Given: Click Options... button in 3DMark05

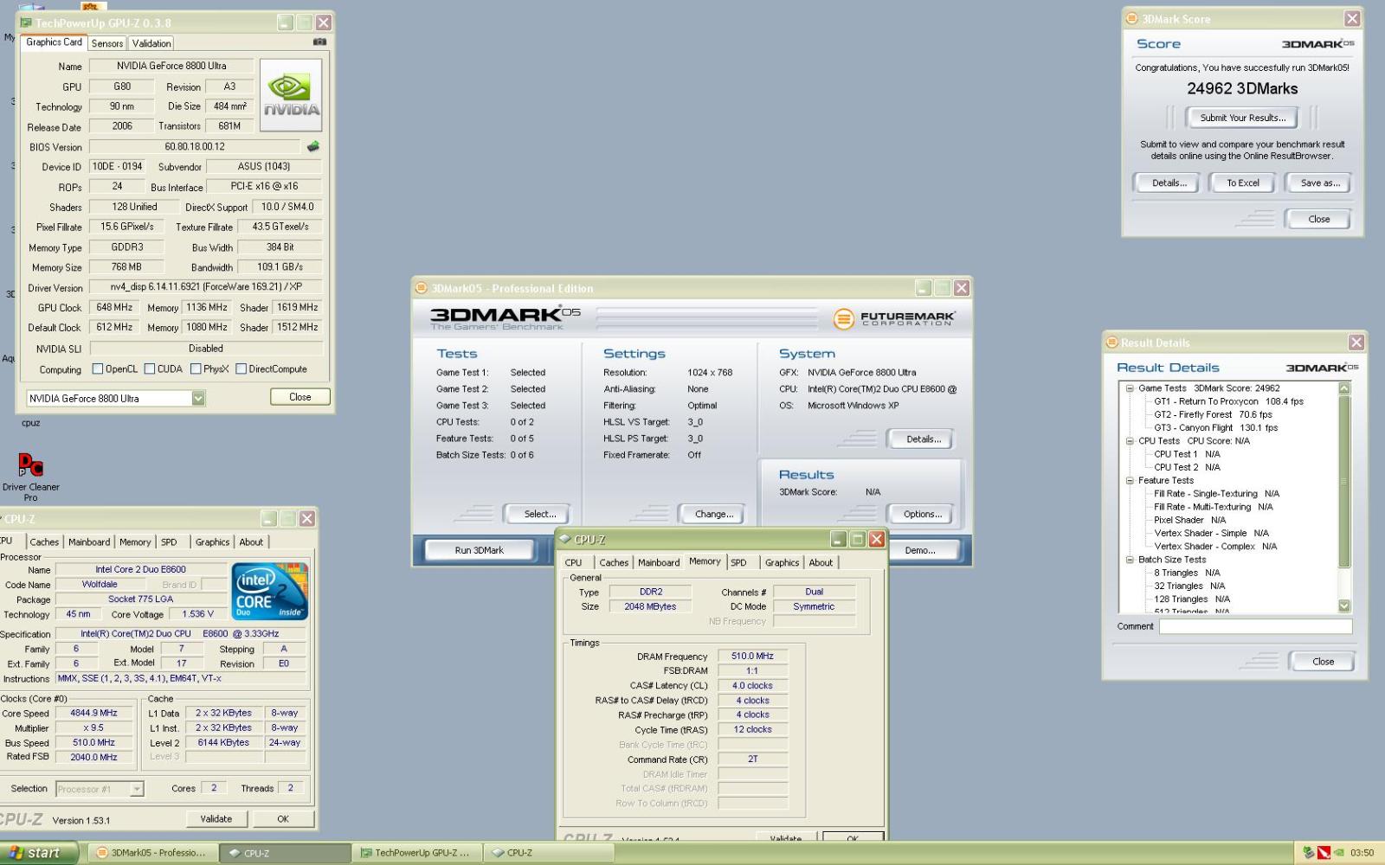Looking at the screenshot, I should point(923,514).
